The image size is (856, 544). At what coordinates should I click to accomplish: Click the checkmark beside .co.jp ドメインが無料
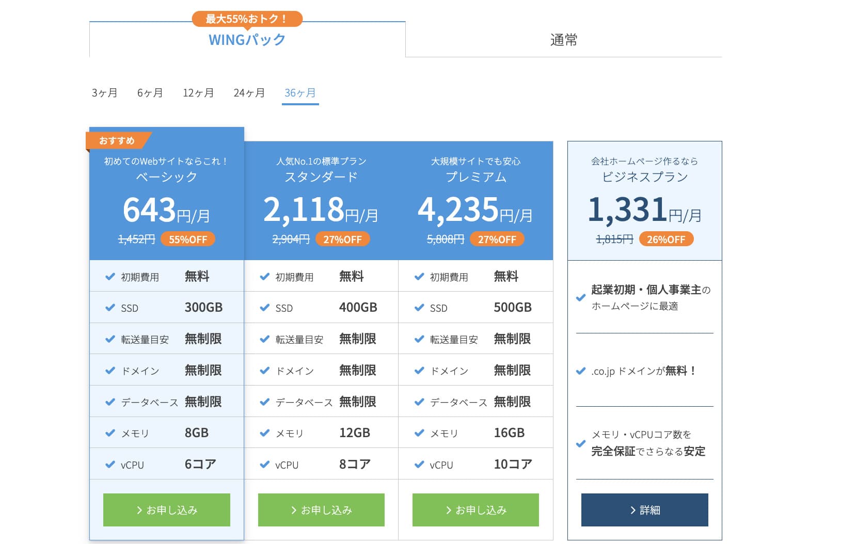[x=581, y=371]
